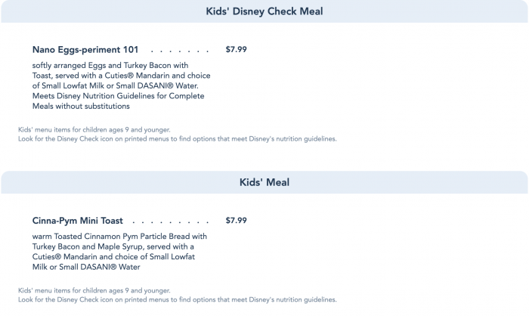Click the 'warm Toasted Cinnamon Pym Particle Bread' line
The image size is (529, 316).
[119, 237]
